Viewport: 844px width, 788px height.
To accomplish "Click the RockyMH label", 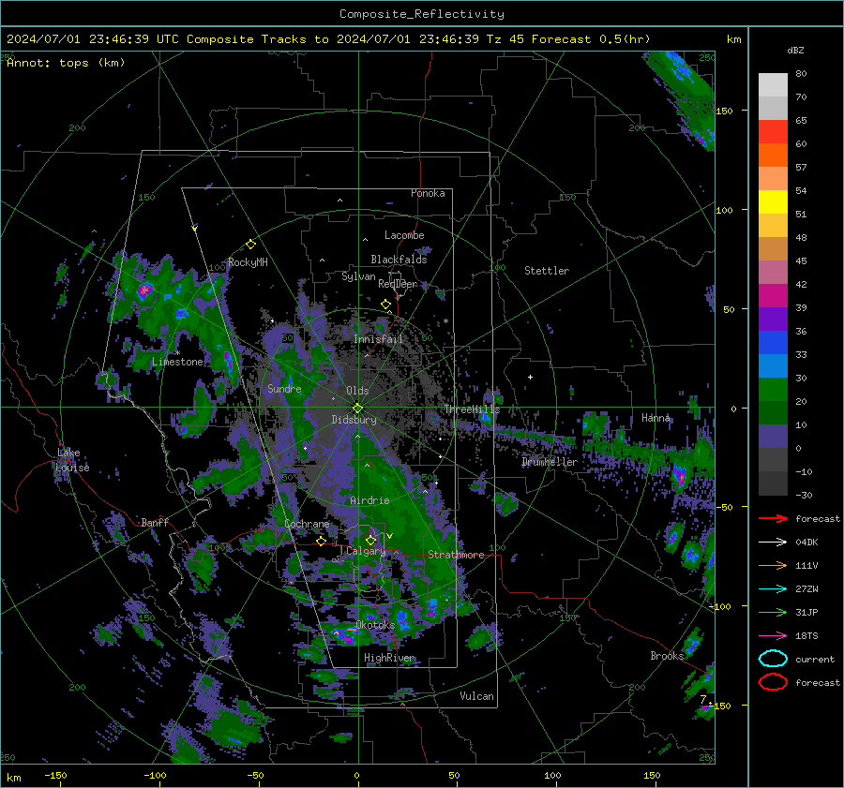I will (248, 262).
